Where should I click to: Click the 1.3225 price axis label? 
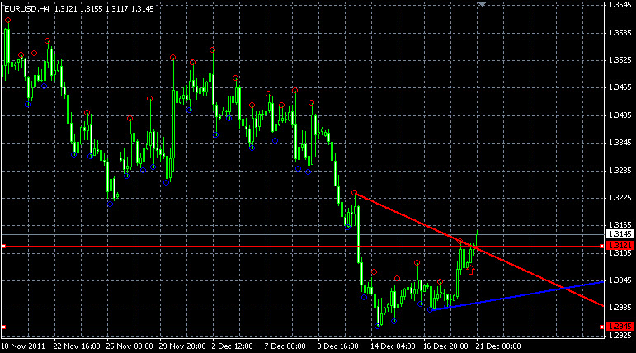pos(620,198)
